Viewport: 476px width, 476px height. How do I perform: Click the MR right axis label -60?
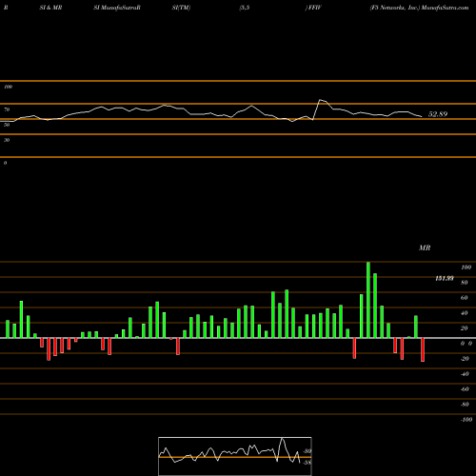point(465,389)
